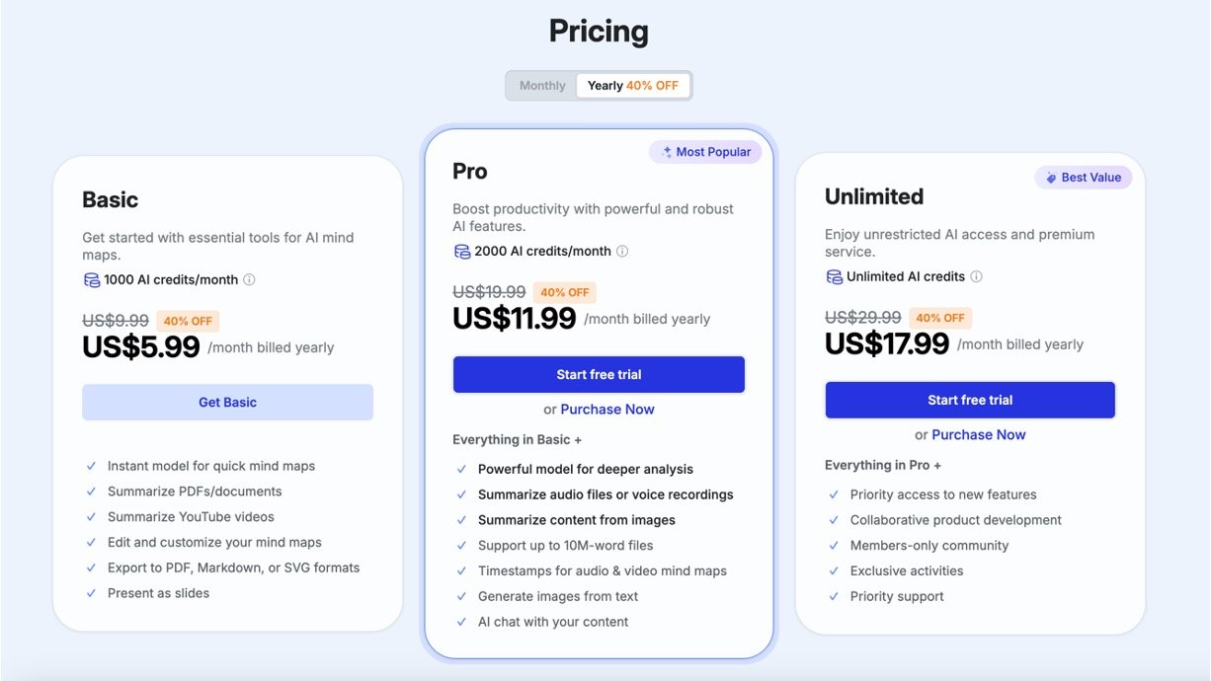Screen dimensions: 1211x681
Task: Click the Most Popular badge
Action: (705, 152)
